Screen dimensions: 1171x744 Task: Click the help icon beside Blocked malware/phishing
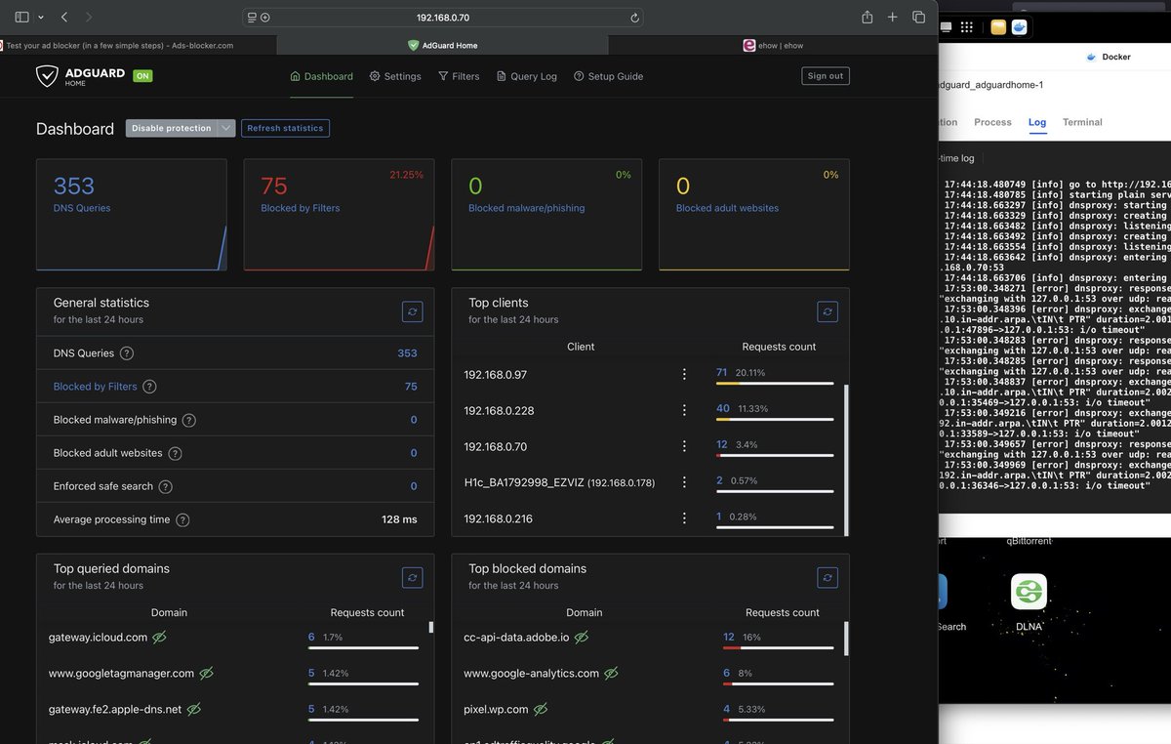[x=189, y=420]
